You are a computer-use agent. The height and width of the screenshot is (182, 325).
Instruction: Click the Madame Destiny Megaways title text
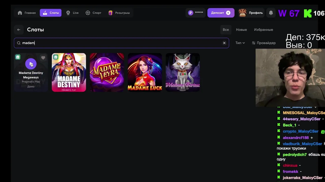click(x=31, y=75)
